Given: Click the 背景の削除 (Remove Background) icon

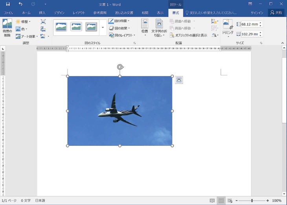Looking at the screenshot, I should [x=7, y=27].
